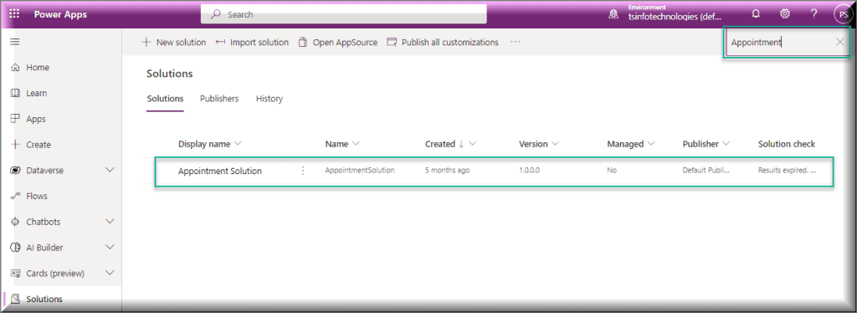Screen dimensions: 857x313
Task: Click the Flows icon in sidebar
Action: coord(15,196)
